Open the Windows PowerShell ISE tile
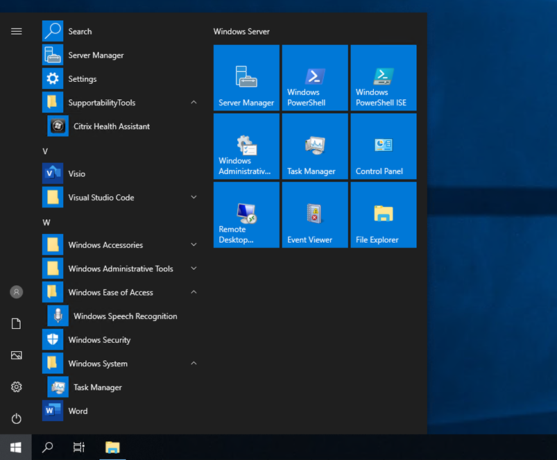This screenshot has width=557, height=460. click(x=384, y=78)
